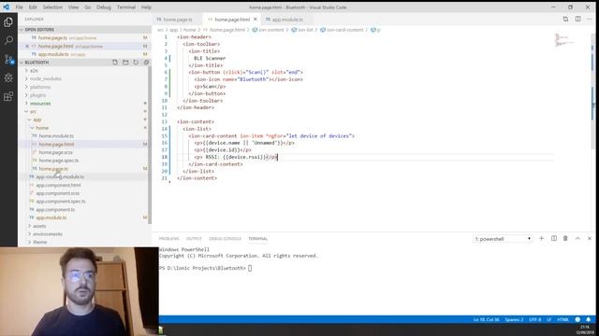Switch to the app.module.ts editor tab

click(287, 20)
